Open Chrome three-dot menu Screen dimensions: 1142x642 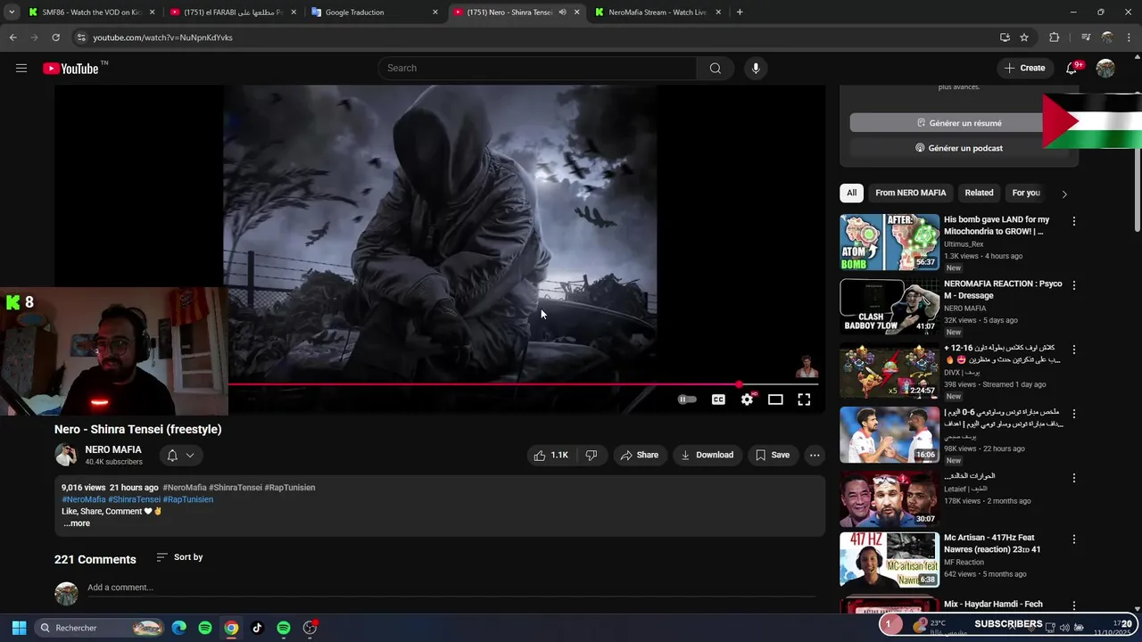[x=1129, y=37]
